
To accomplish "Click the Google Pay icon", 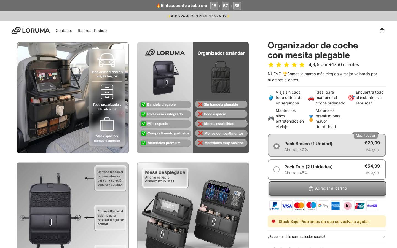I will 323,206.
